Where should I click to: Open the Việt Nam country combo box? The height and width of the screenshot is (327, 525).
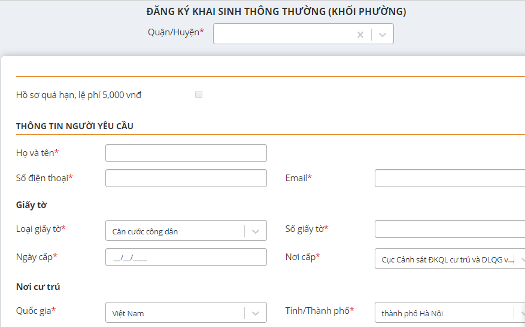tap(175, 313)
